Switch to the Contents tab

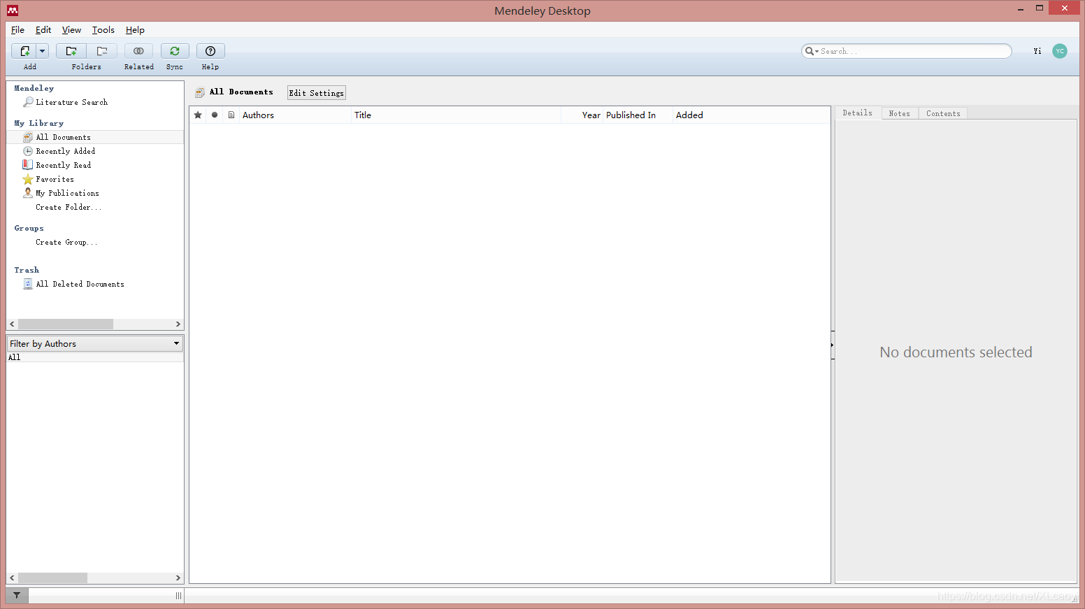pos(943,113)
